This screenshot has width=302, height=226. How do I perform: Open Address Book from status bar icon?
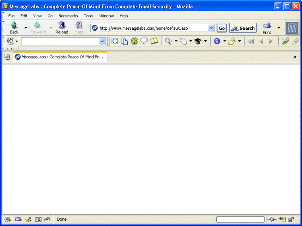38,219
